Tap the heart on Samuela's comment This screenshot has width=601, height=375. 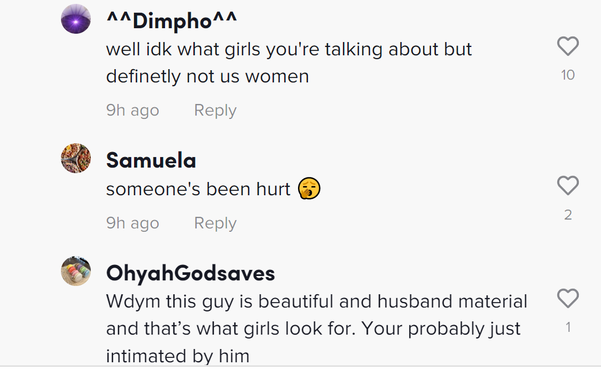point(568,186)
